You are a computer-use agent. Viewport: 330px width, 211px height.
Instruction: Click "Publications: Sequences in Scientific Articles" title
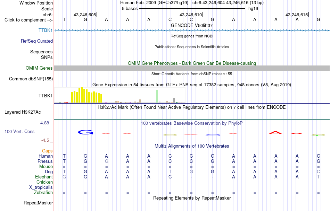pyautogui.click(x=192, y=47)
